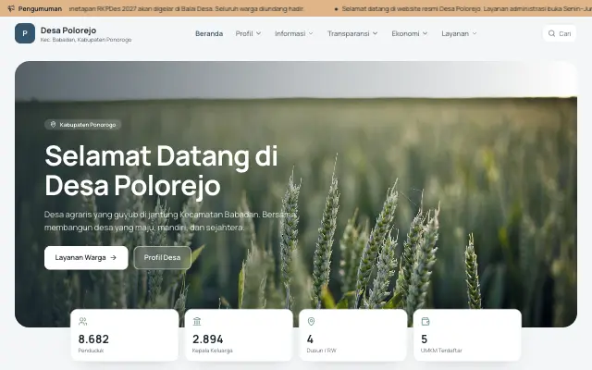Click the 8.682 Penduduk value

point(93,339)
